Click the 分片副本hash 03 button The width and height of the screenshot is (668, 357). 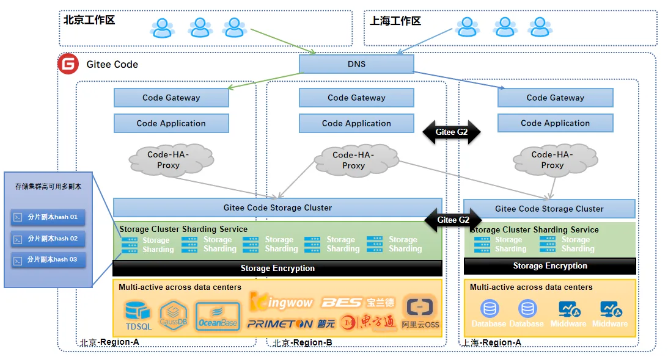pos(48,259)
